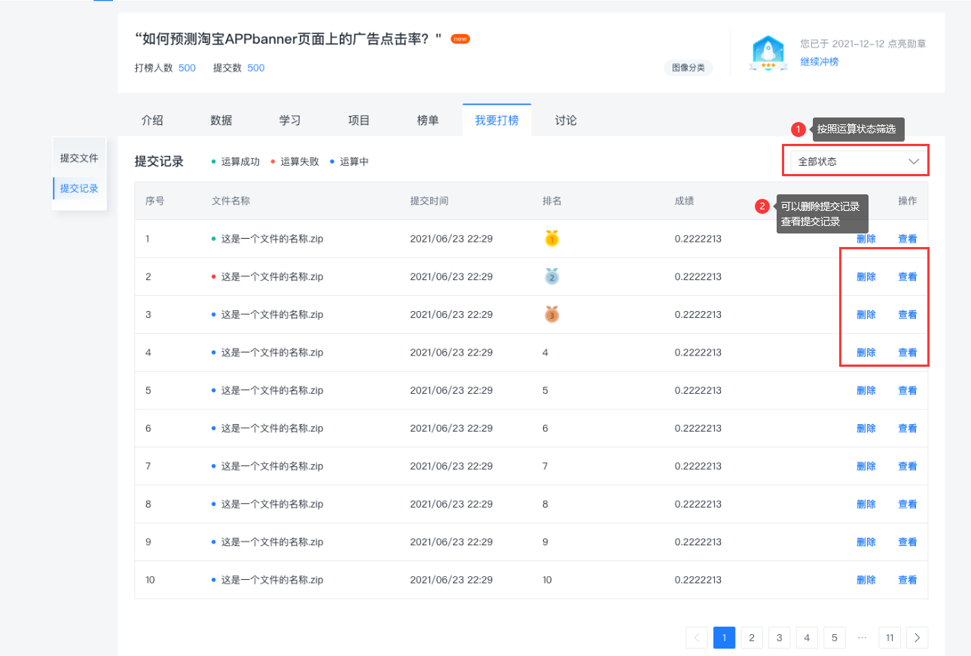Image resolution: width=971 pixels, height=656 pixels.
Task: View submission record in row 2
Action: 908,276
